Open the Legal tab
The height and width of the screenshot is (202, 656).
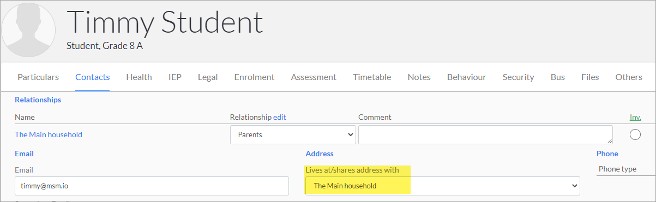click(x=208, y=77)
